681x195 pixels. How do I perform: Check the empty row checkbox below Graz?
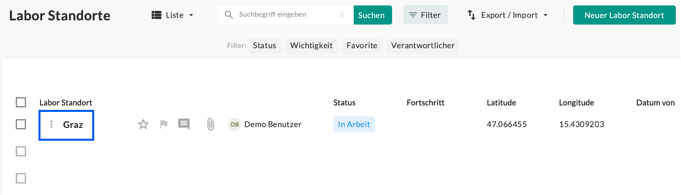pyautogui.click(x=21, y=151)
